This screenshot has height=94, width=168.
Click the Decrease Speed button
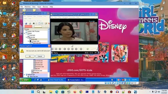(x=69, y=49)
